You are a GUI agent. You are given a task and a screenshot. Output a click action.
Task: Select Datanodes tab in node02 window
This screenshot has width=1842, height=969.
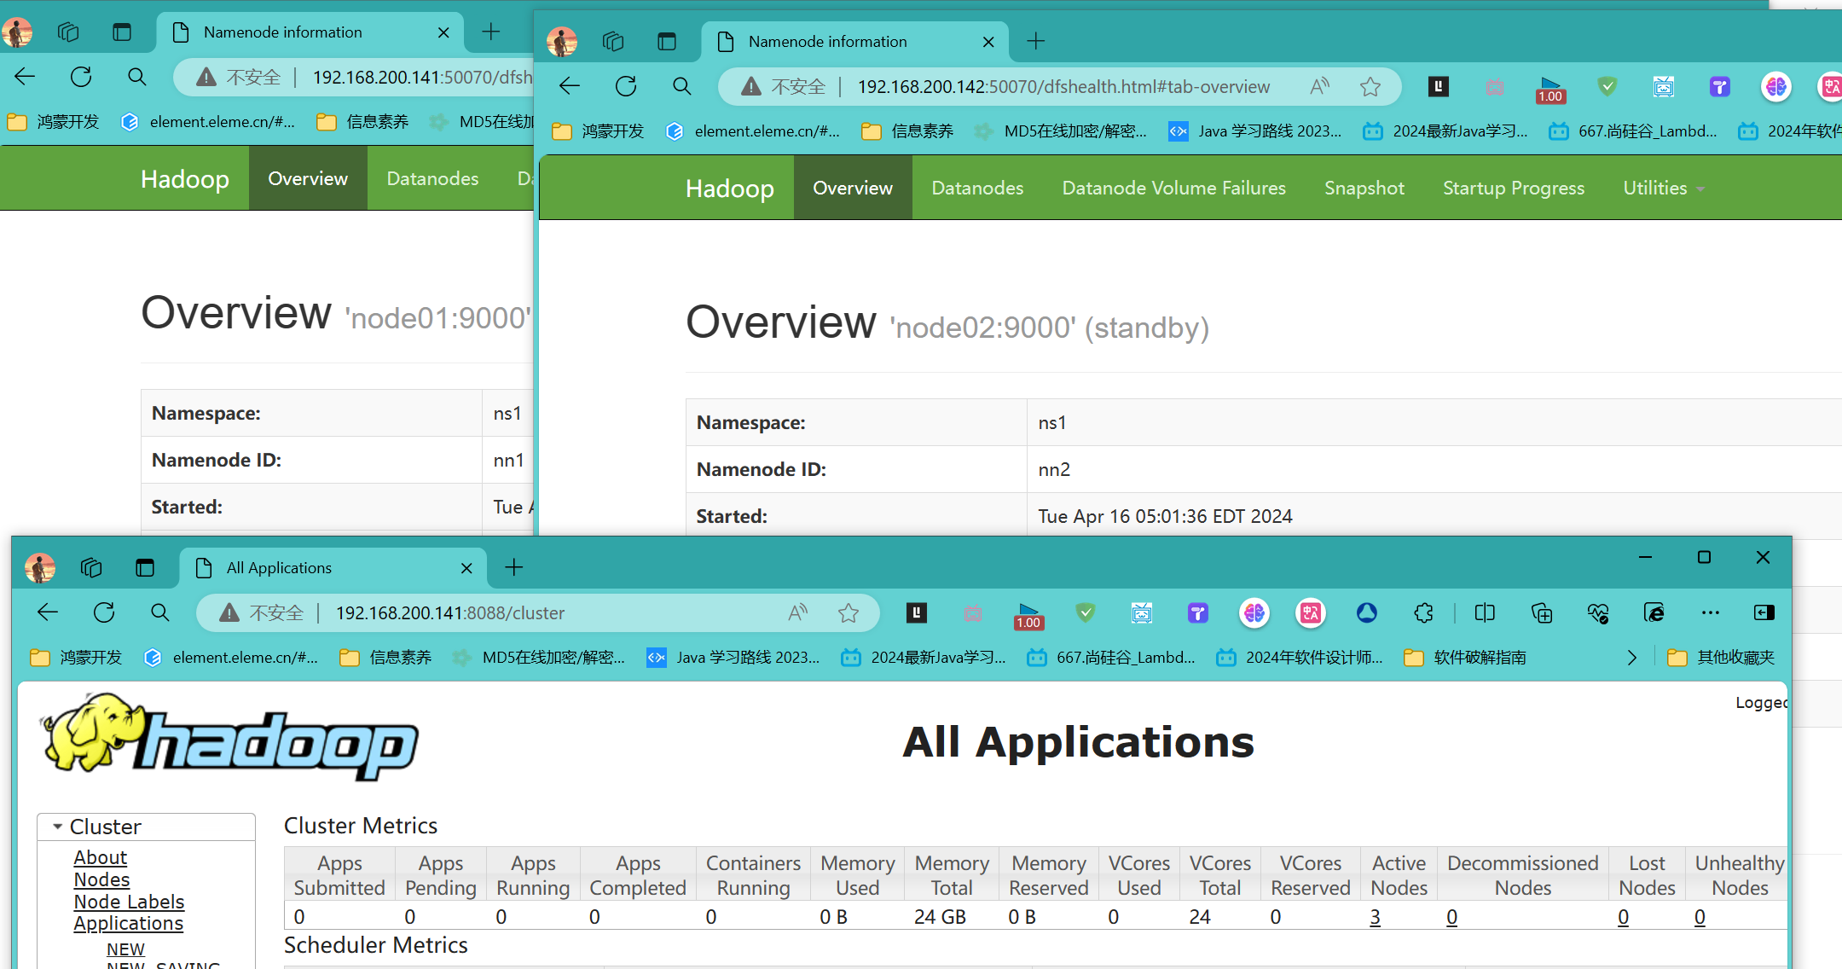(x=977, y=188)
